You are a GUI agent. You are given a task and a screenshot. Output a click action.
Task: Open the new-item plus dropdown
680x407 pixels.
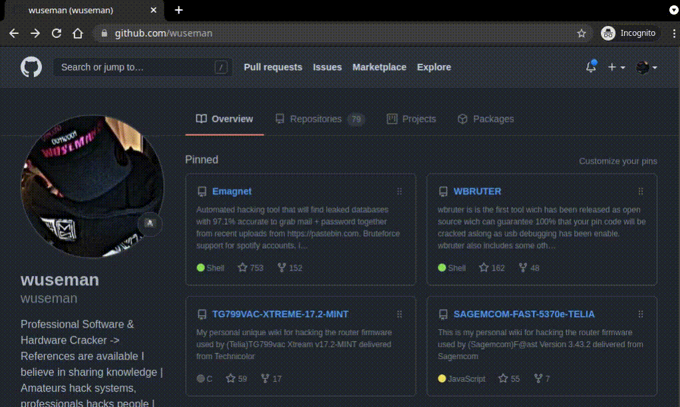pyautogui.click(x=615, y=67)
